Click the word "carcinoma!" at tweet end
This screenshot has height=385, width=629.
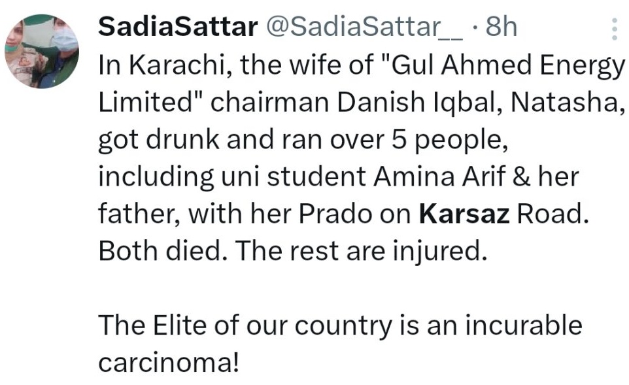(169, 362)
